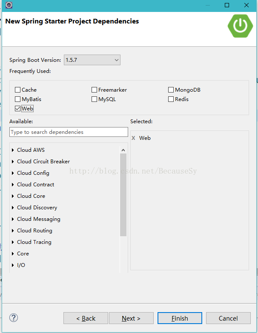Expand the Cloud Config category
Viewport: 258px width, 333px height.
pyautogui.click(x=13, y=173)
